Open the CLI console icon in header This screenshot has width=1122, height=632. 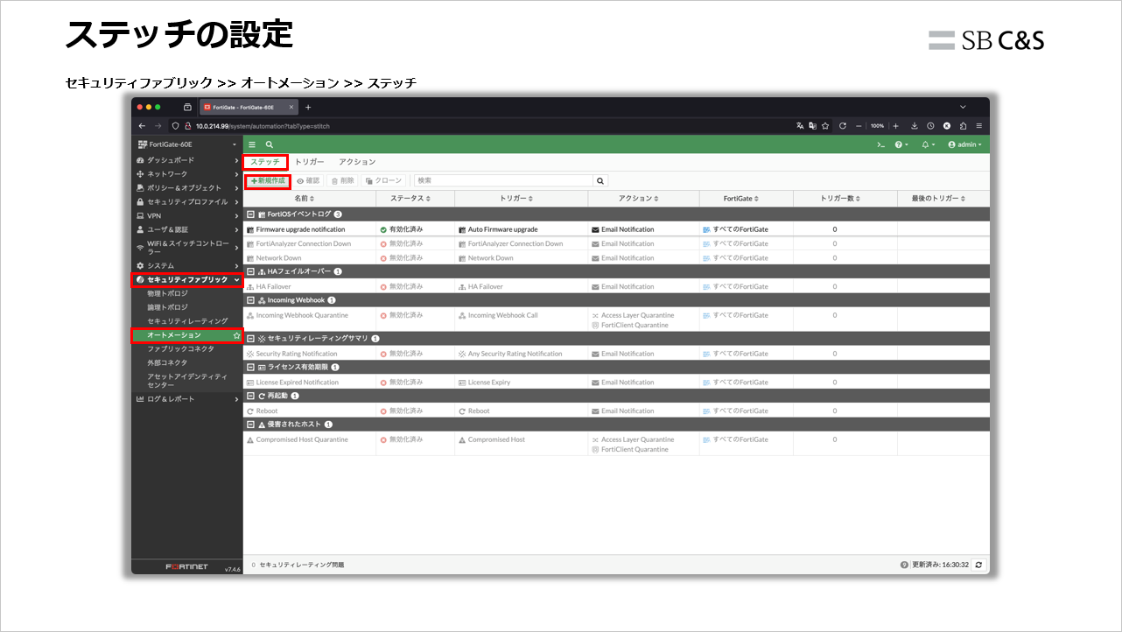point(881,144)
